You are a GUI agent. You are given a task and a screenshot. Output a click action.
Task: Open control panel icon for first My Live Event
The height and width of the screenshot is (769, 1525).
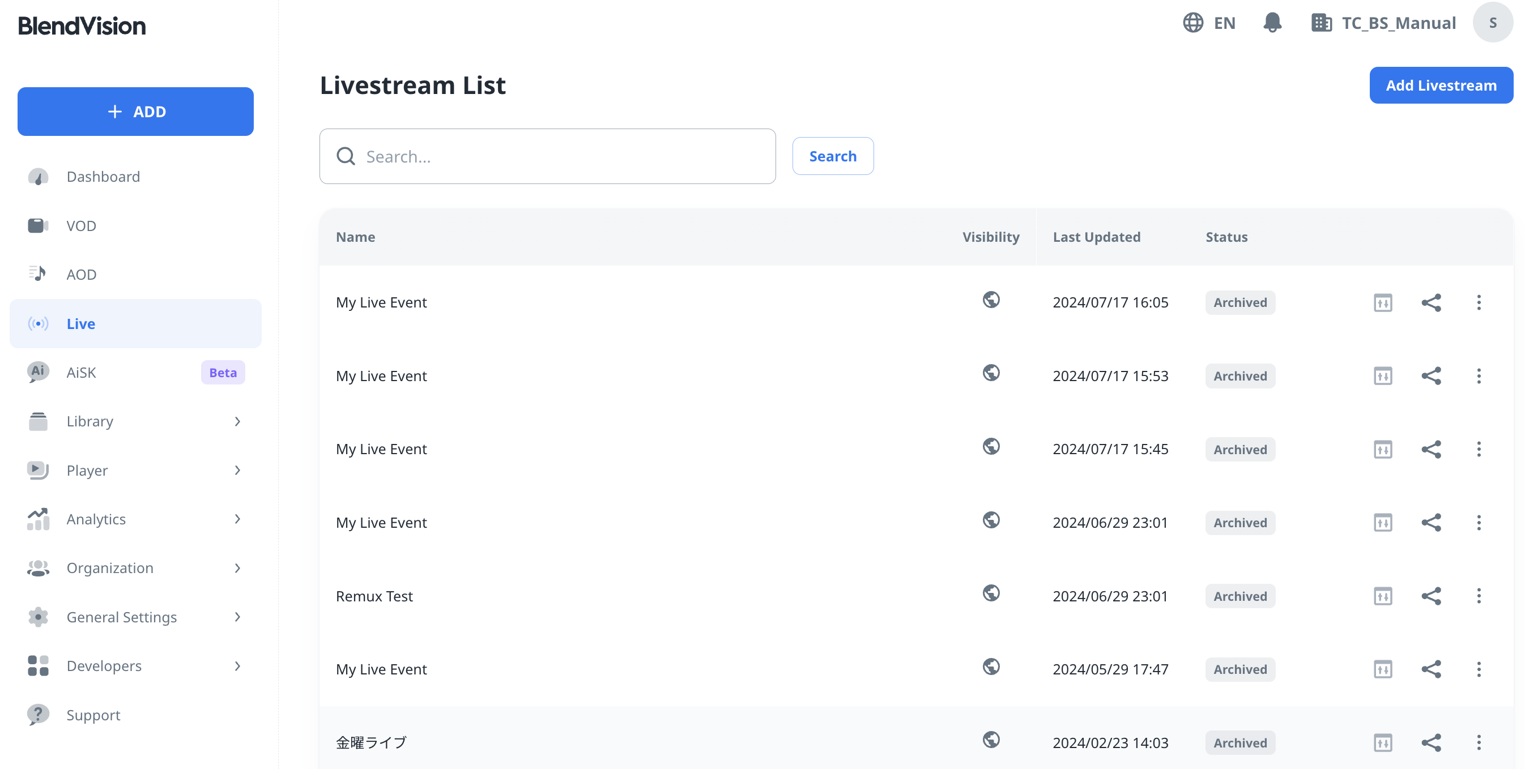tap(1382, 302)
